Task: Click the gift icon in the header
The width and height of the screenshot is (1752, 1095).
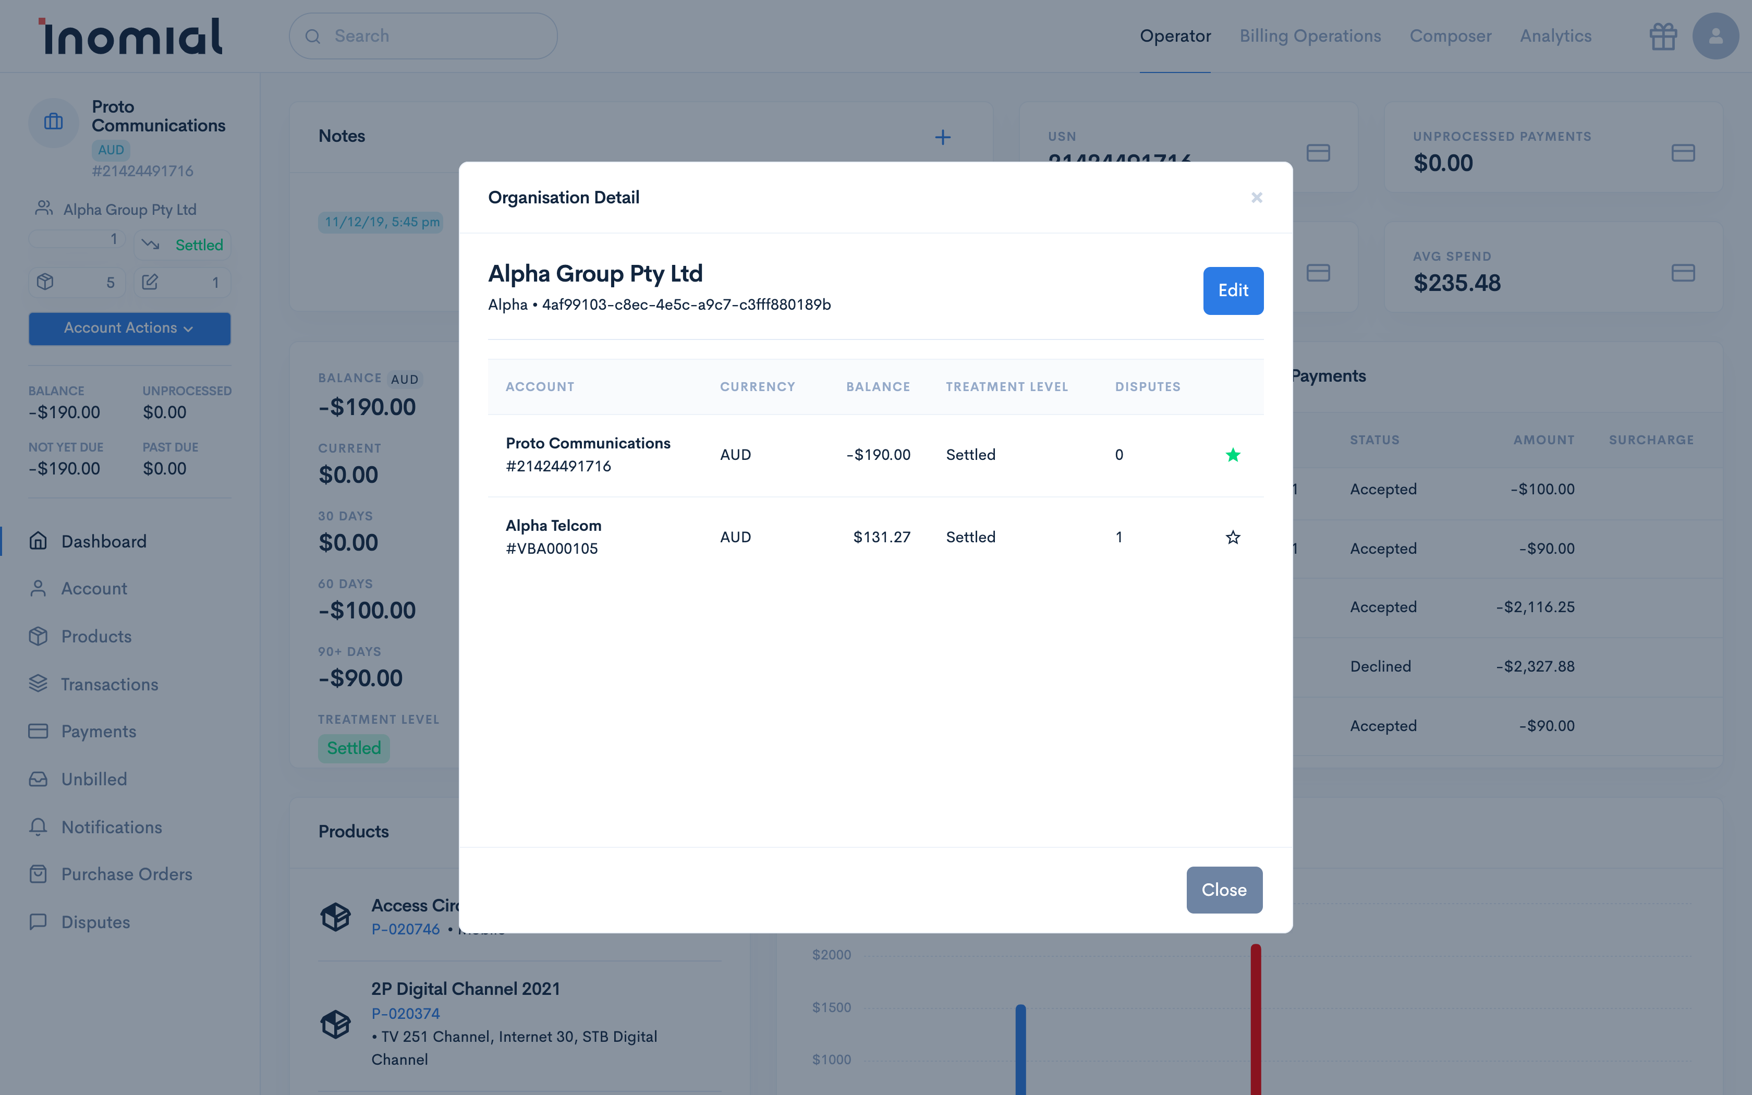Action: pos(1663,36)
